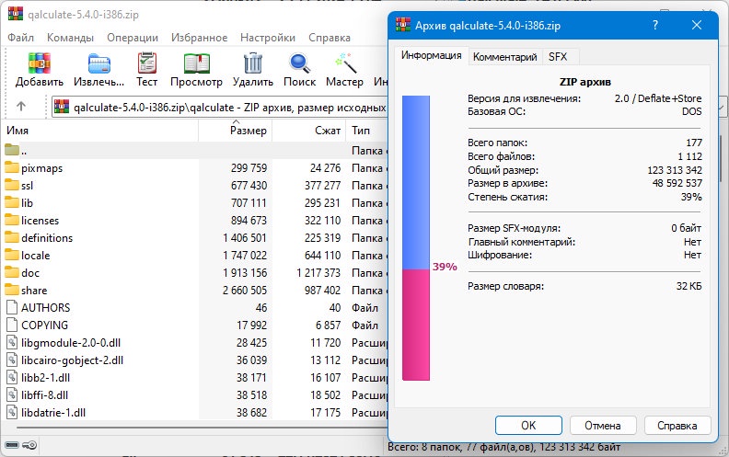This screenshot has width=729, height=457.
Task: Click the parent folder '..' icon
Action: click(12, 150)
